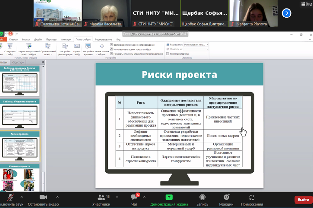Uncheck Воспроизвести речевое сопровождение checkbox
313x208 pixels.
pos(111,45)
